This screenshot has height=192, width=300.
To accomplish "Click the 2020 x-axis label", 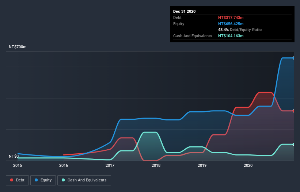I will pos(248,165).
